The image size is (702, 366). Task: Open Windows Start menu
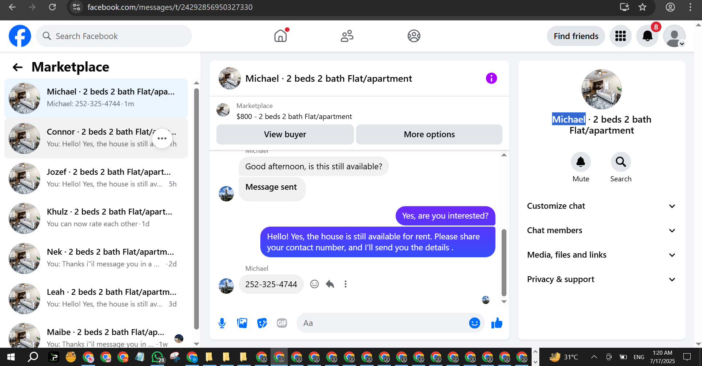coord(11,357)
